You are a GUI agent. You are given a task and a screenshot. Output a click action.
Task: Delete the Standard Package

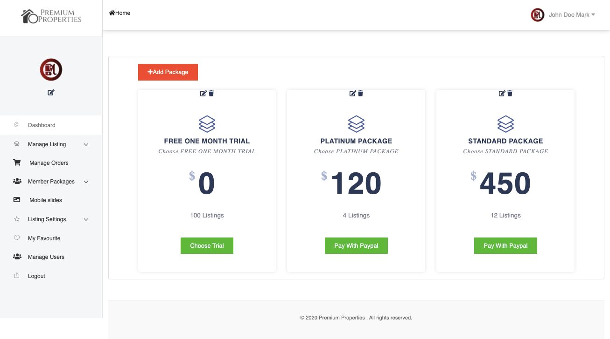point(510,94)
